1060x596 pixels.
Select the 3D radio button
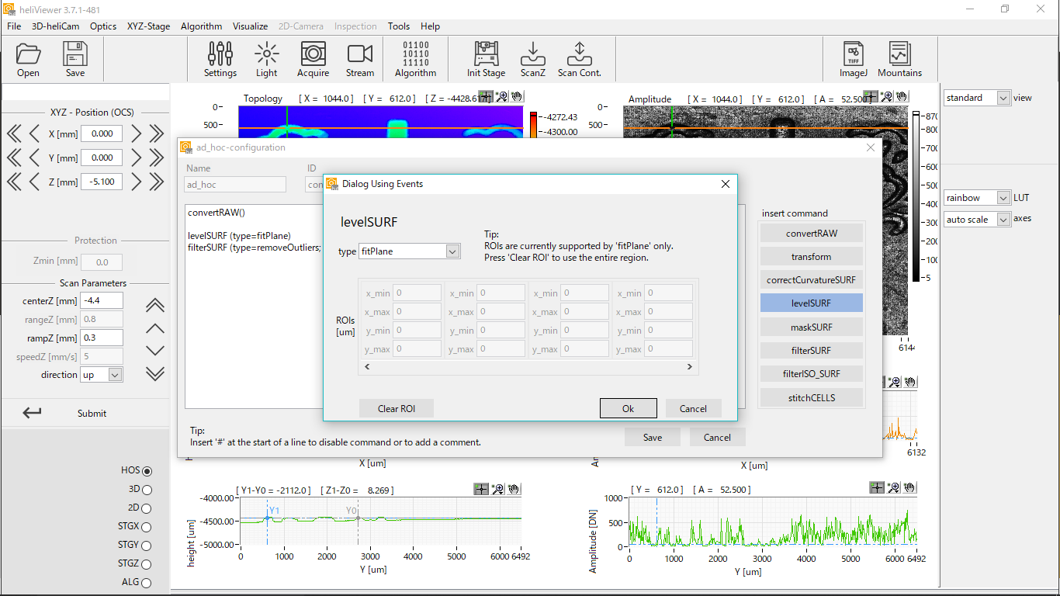147,490
